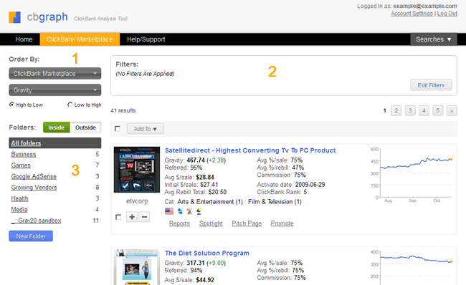Select Low to High sort order
Viewport: 466px width, 285px height.
click(70, 105)
